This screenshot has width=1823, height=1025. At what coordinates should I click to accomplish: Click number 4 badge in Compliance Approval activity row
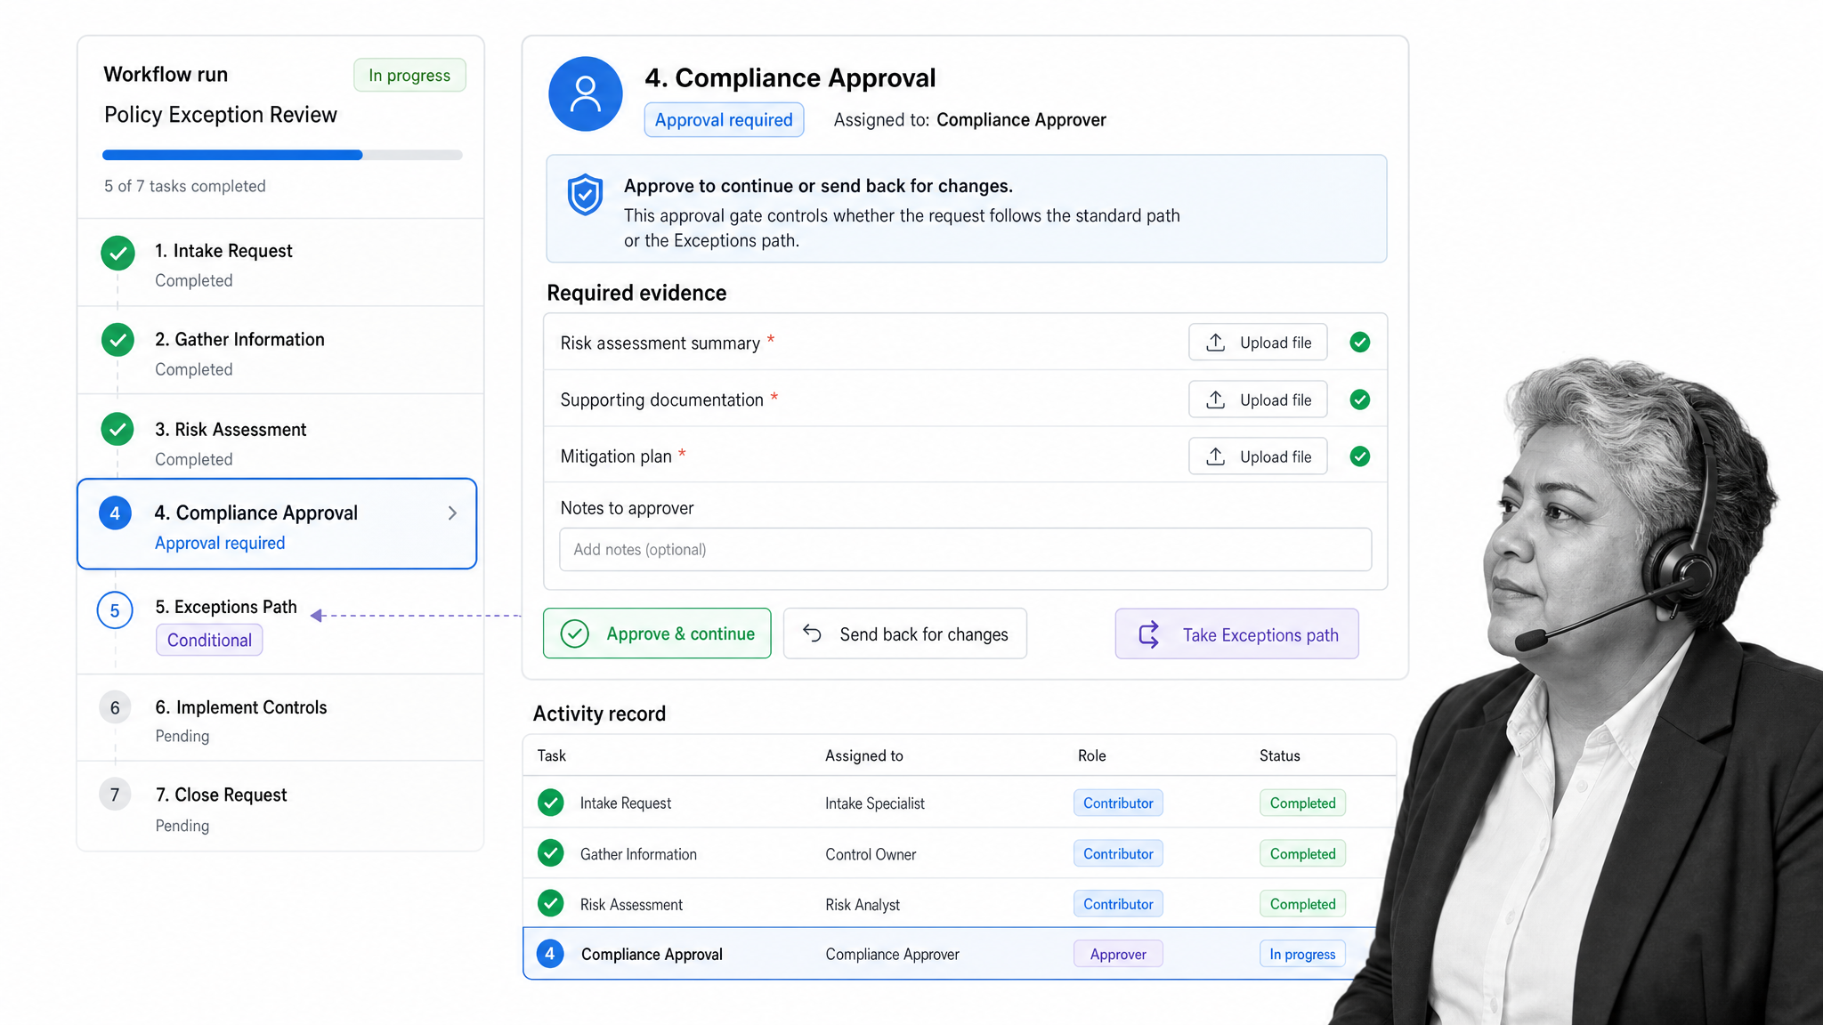pos(550,954)
